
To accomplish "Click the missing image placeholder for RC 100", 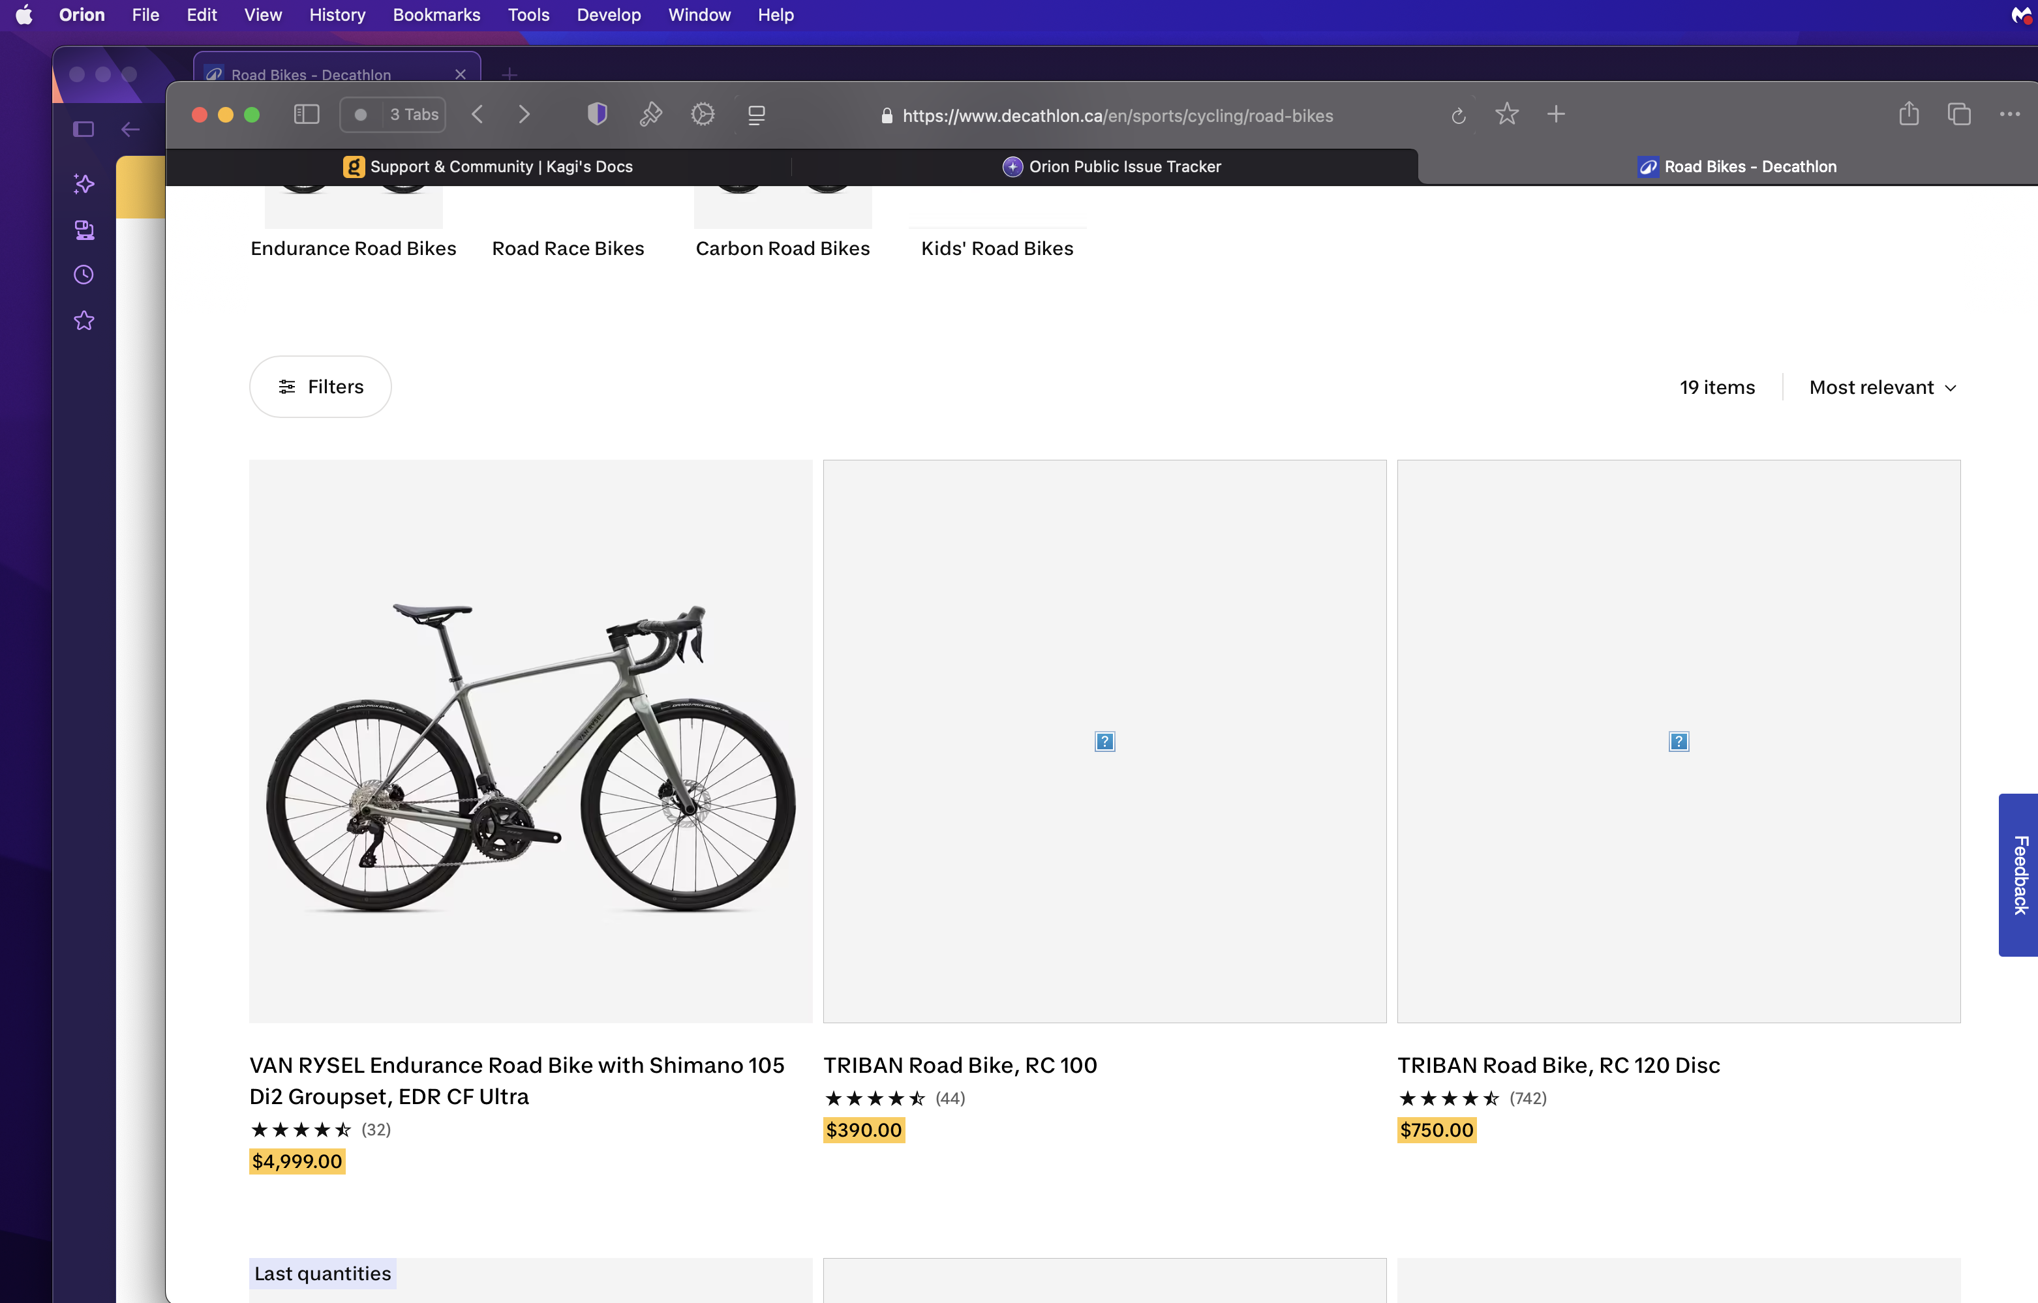I will [1104, 741].
